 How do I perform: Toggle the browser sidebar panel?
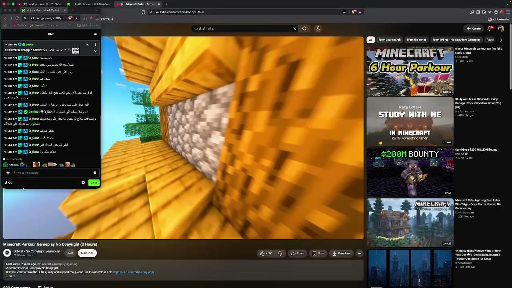[478, 12]
